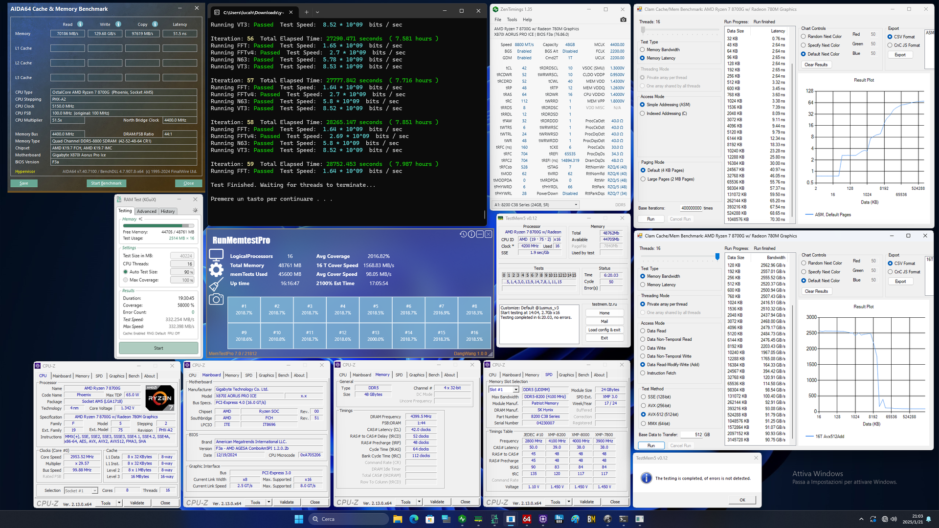Click Load config & exit in TestMem5
This screenshot has width=939, height=528.
[604, 330]
